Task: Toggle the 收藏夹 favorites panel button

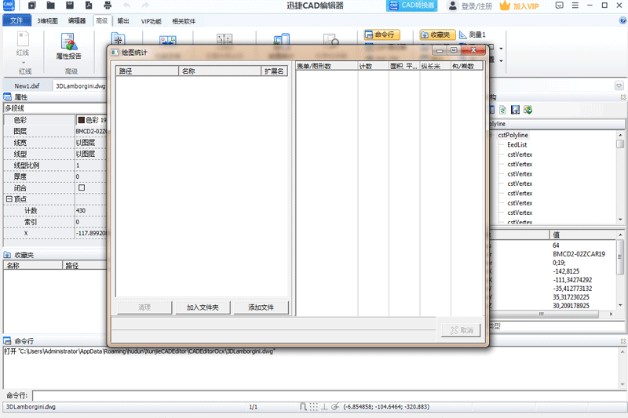Action: point(437,35)
